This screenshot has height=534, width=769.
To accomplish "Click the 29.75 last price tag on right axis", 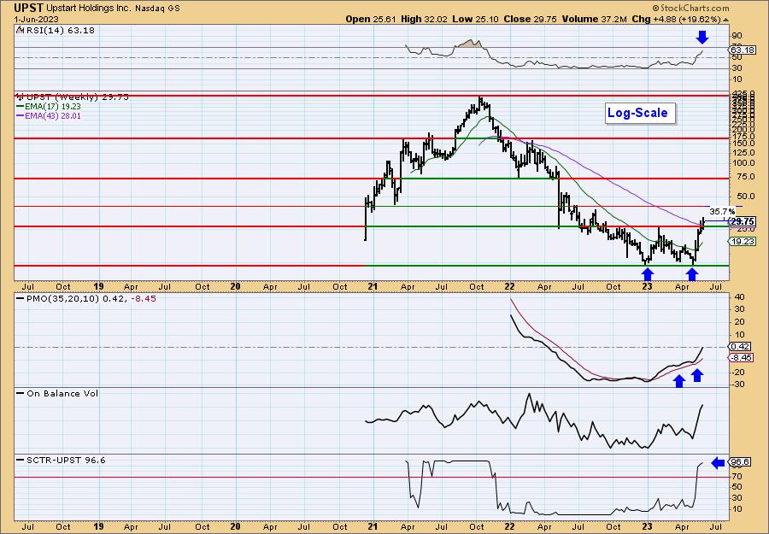I will (742, 221).
